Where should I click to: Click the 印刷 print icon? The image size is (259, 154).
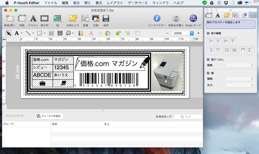[x=96, y=19]
